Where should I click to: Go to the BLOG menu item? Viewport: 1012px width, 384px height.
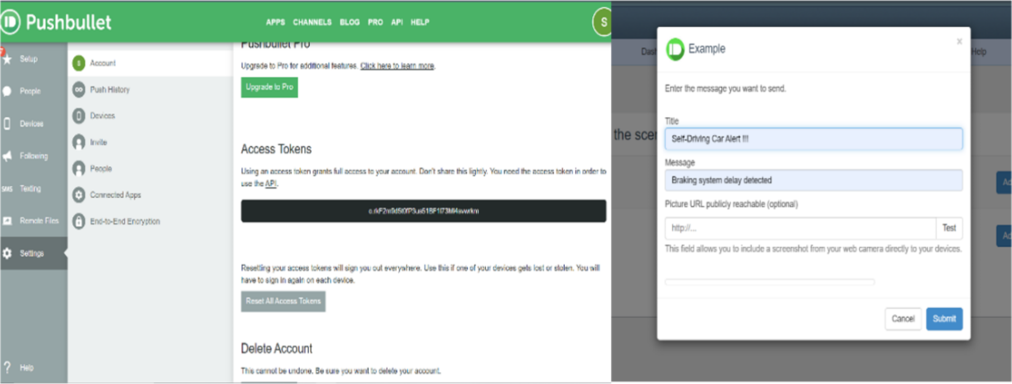pos(350,22)
